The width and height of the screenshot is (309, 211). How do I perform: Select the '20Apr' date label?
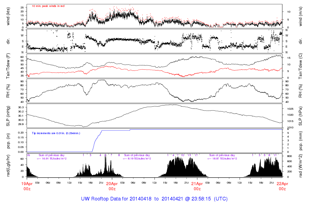[x=112, y=184]
